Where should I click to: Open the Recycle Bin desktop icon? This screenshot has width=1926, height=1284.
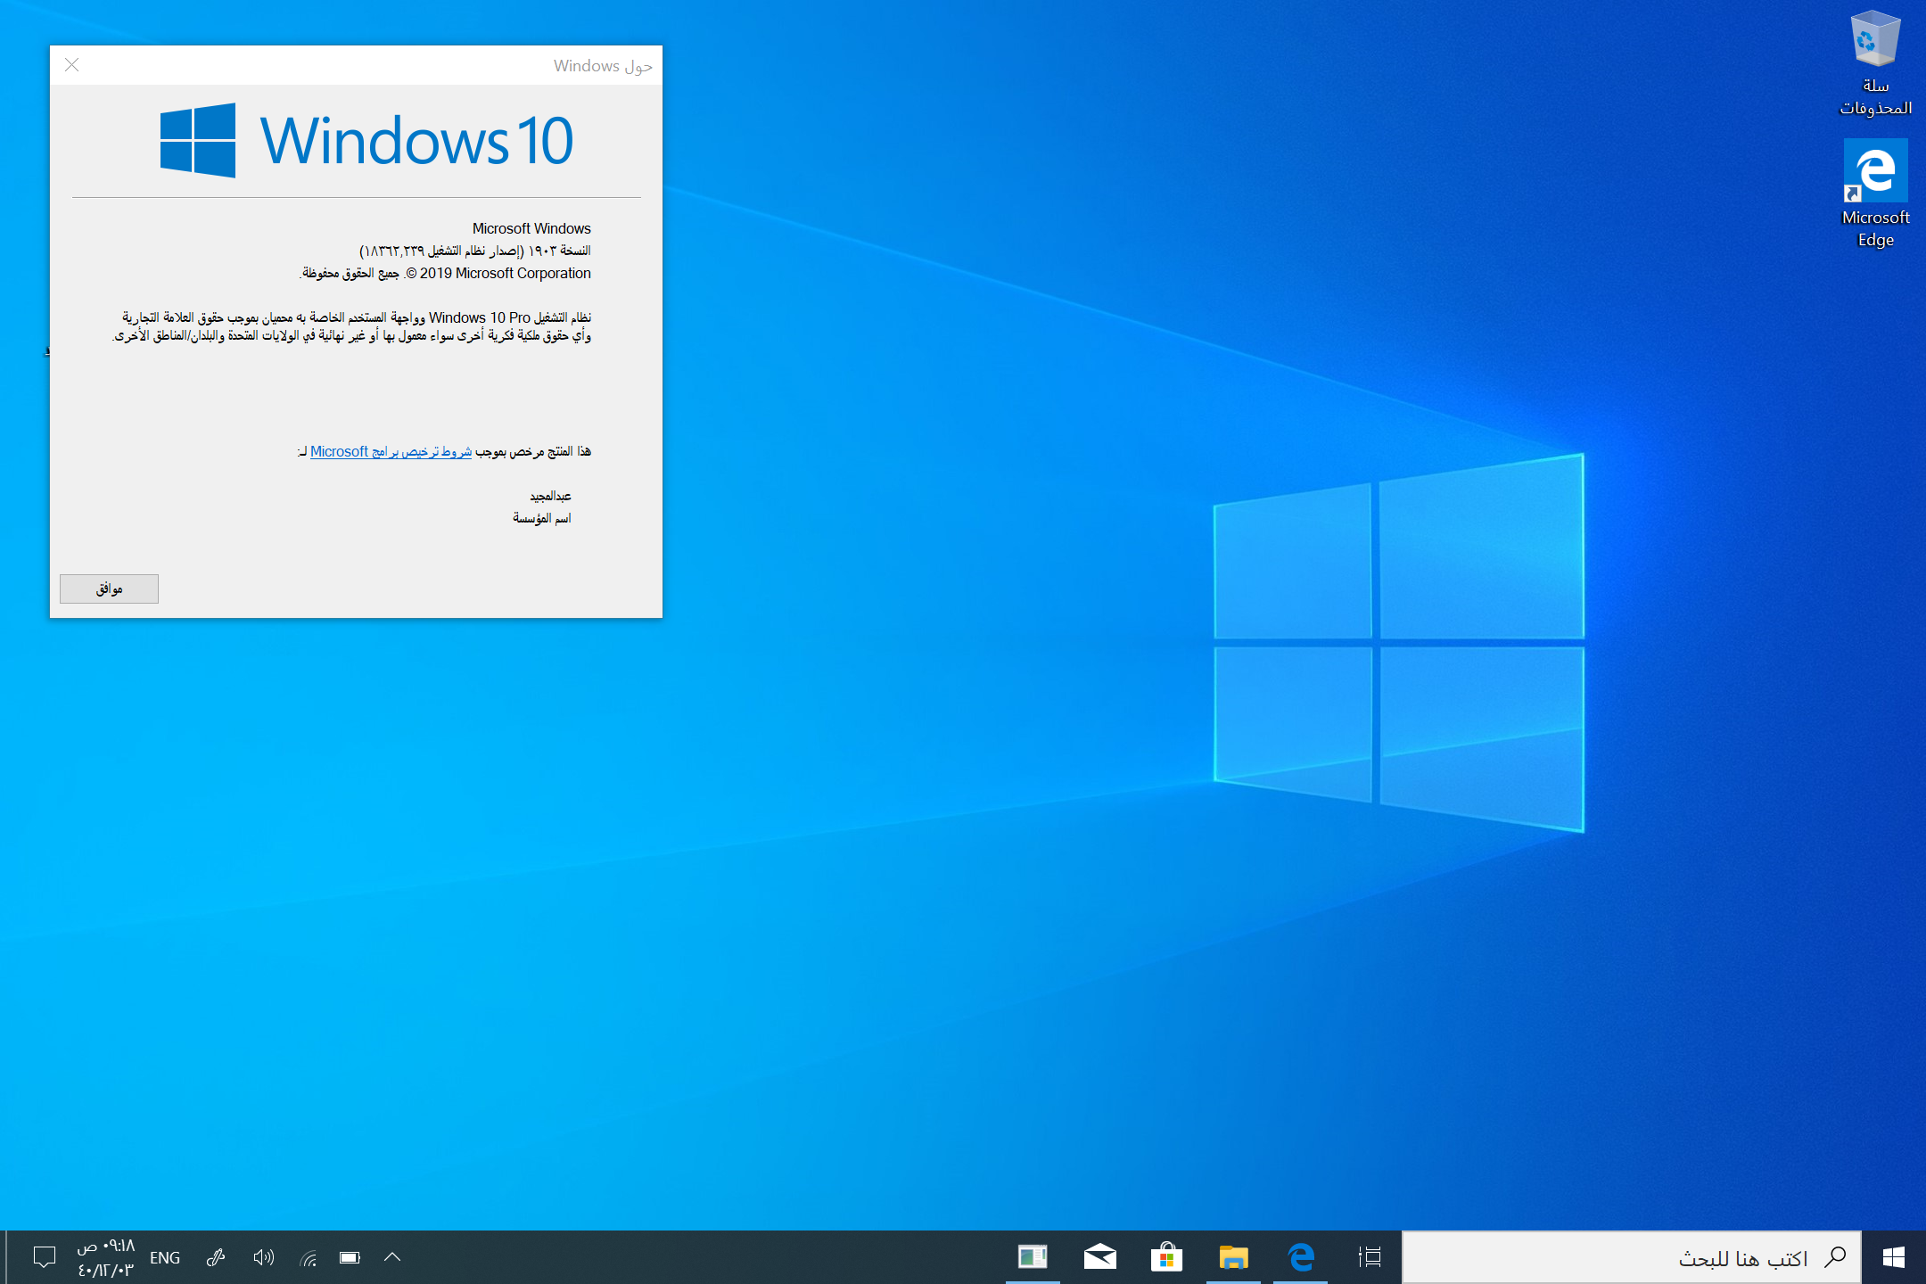[x=1875, y=62]
